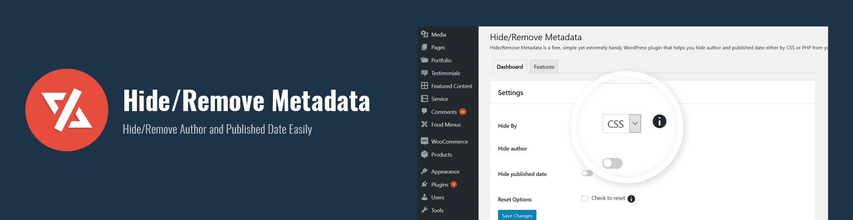The width and height of the screenshot is (853, 220).
Task: Click the Tools wrench icon
Action: (424, 210)
